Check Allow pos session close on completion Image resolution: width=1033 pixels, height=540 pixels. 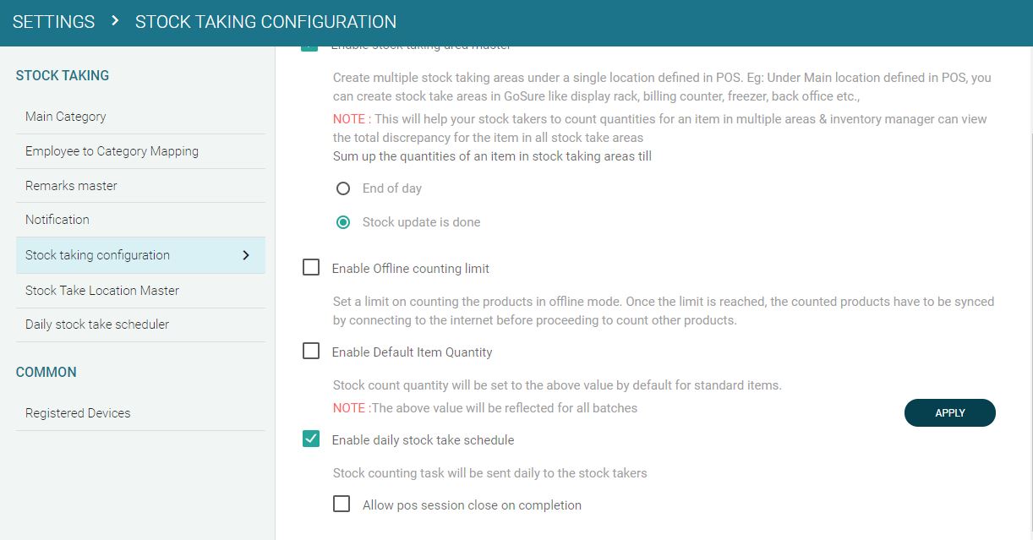(342, 505)
